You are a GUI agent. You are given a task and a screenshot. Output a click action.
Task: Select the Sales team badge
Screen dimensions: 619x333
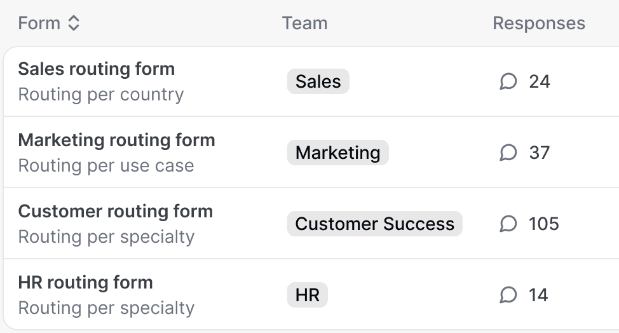[318, 81]
